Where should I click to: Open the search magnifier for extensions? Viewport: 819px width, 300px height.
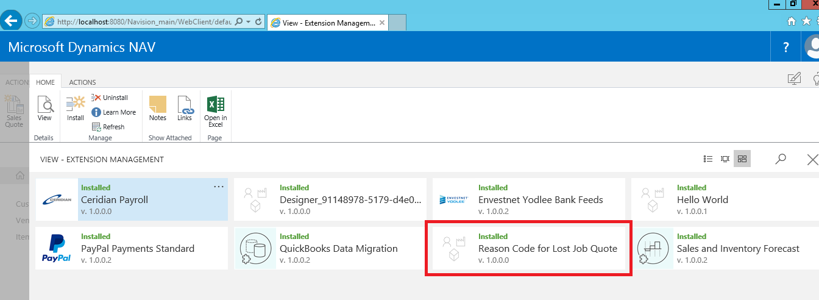pos(781,159)
